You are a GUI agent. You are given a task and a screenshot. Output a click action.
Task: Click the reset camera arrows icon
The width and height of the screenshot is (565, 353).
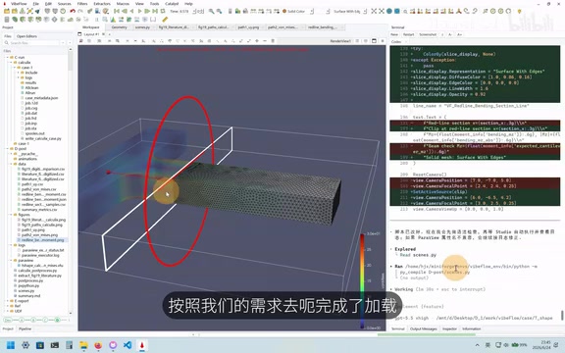click(374, 11)
